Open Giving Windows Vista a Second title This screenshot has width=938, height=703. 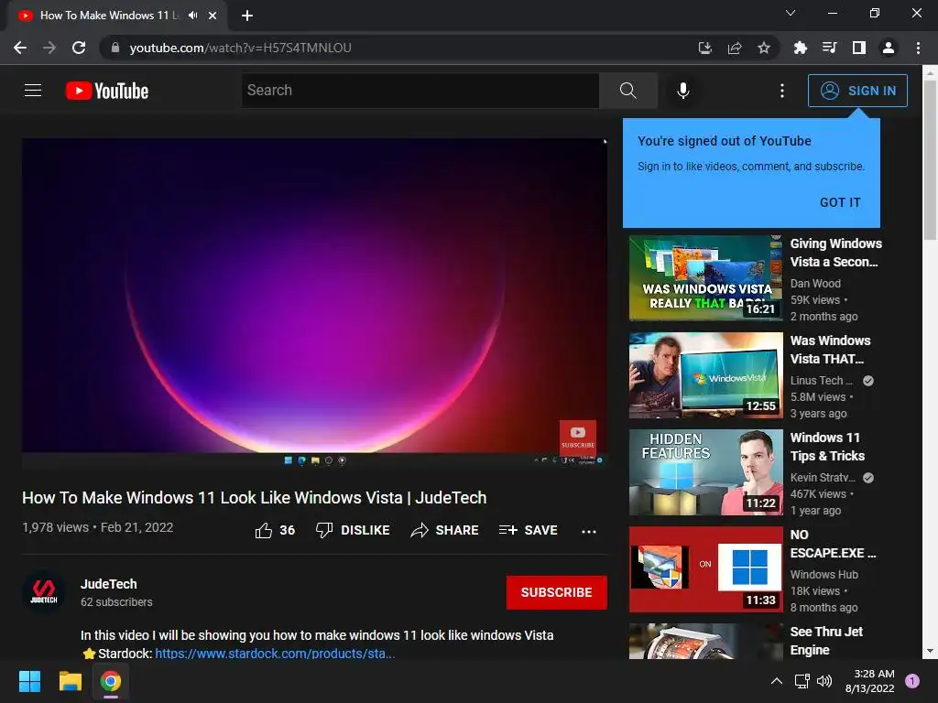tap(835, 253)
